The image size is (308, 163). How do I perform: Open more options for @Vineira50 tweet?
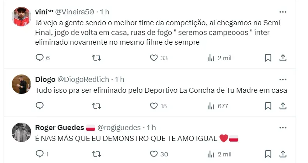[283, 12]
